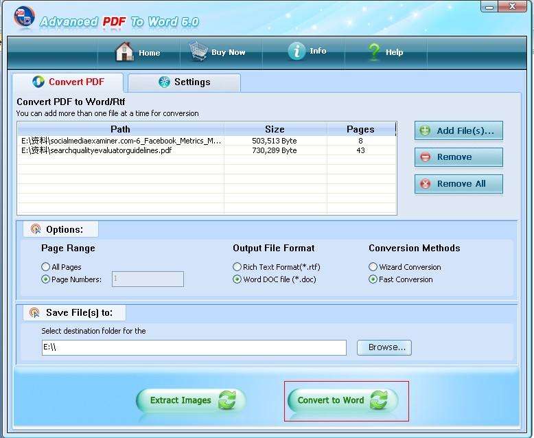Sort by the Size column header
The height and width of the screenshot is (438, 534).
point(275,129)
